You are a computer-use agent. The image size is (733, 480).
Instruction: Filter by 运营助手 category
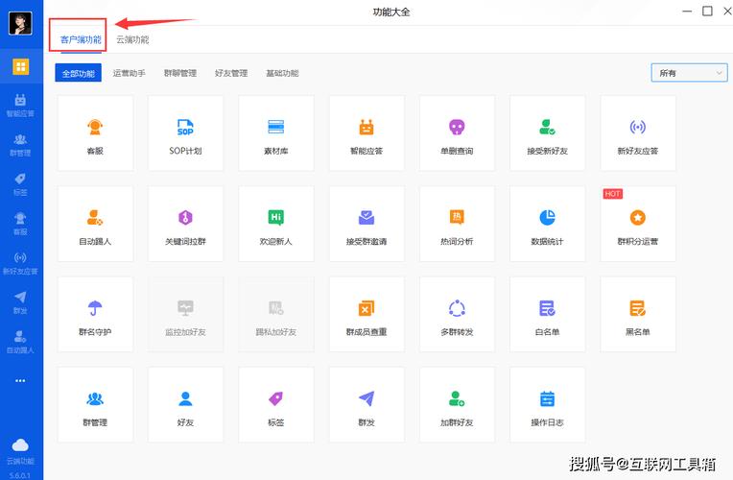coord(129,73)
